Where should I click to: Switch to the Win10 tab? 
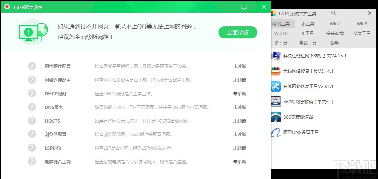click(x=281, y=33)
